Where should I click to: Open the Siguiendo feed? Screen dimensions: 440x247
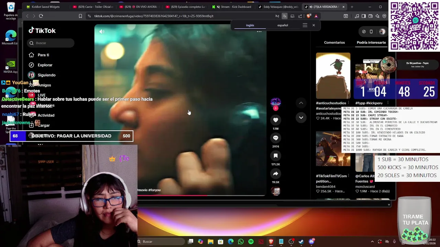(x=46, y=75)
